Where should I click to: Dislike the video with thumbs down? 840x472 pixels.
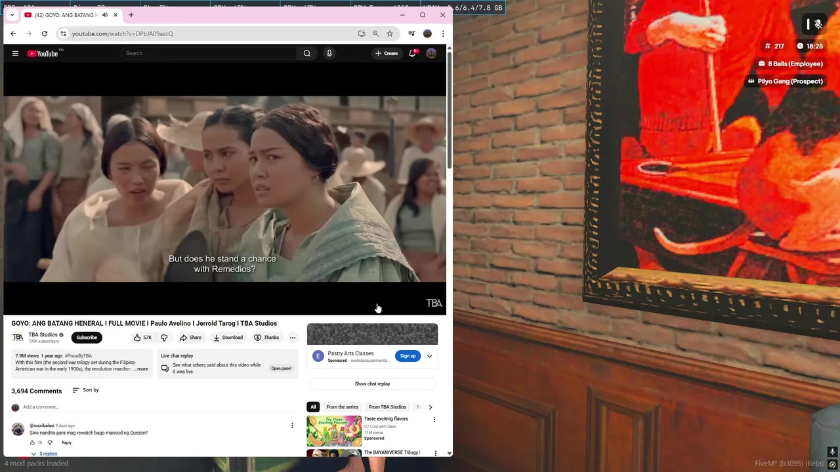tap(164, 338)
